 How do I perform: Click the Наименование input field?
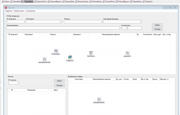pyautogui.click(x=63, y=28)
